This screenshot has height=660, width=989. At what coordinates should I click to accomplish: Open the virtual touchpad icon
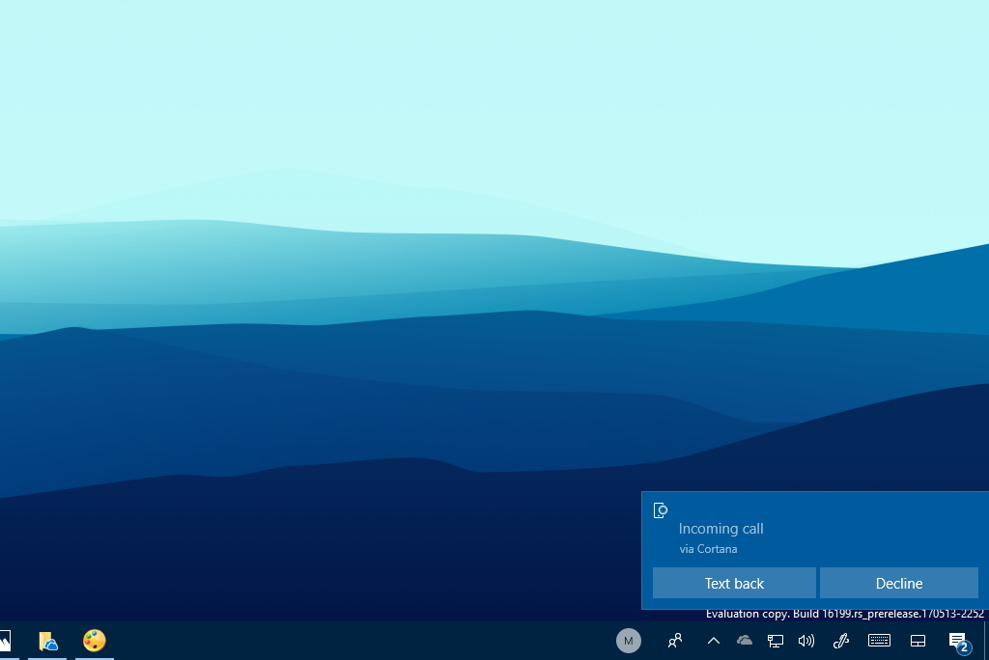[918, 641]
